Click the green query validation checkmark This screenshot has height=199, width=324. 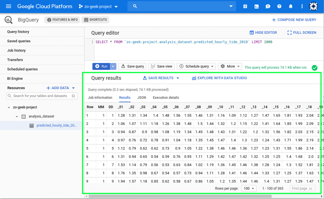click(x=315, y=68)
